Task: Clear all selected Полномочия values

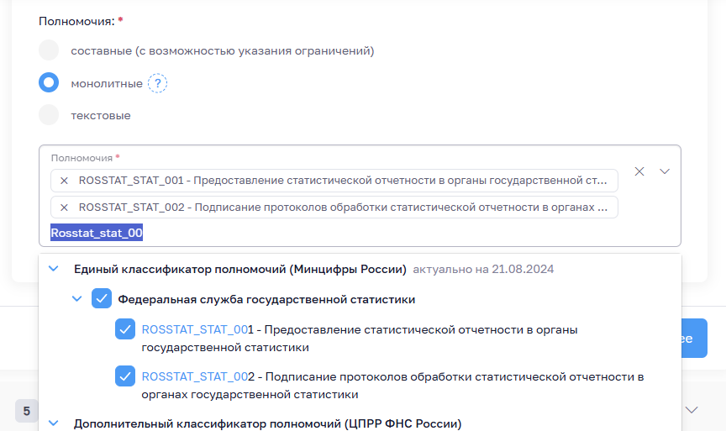Action: click(x=639, y=171)
